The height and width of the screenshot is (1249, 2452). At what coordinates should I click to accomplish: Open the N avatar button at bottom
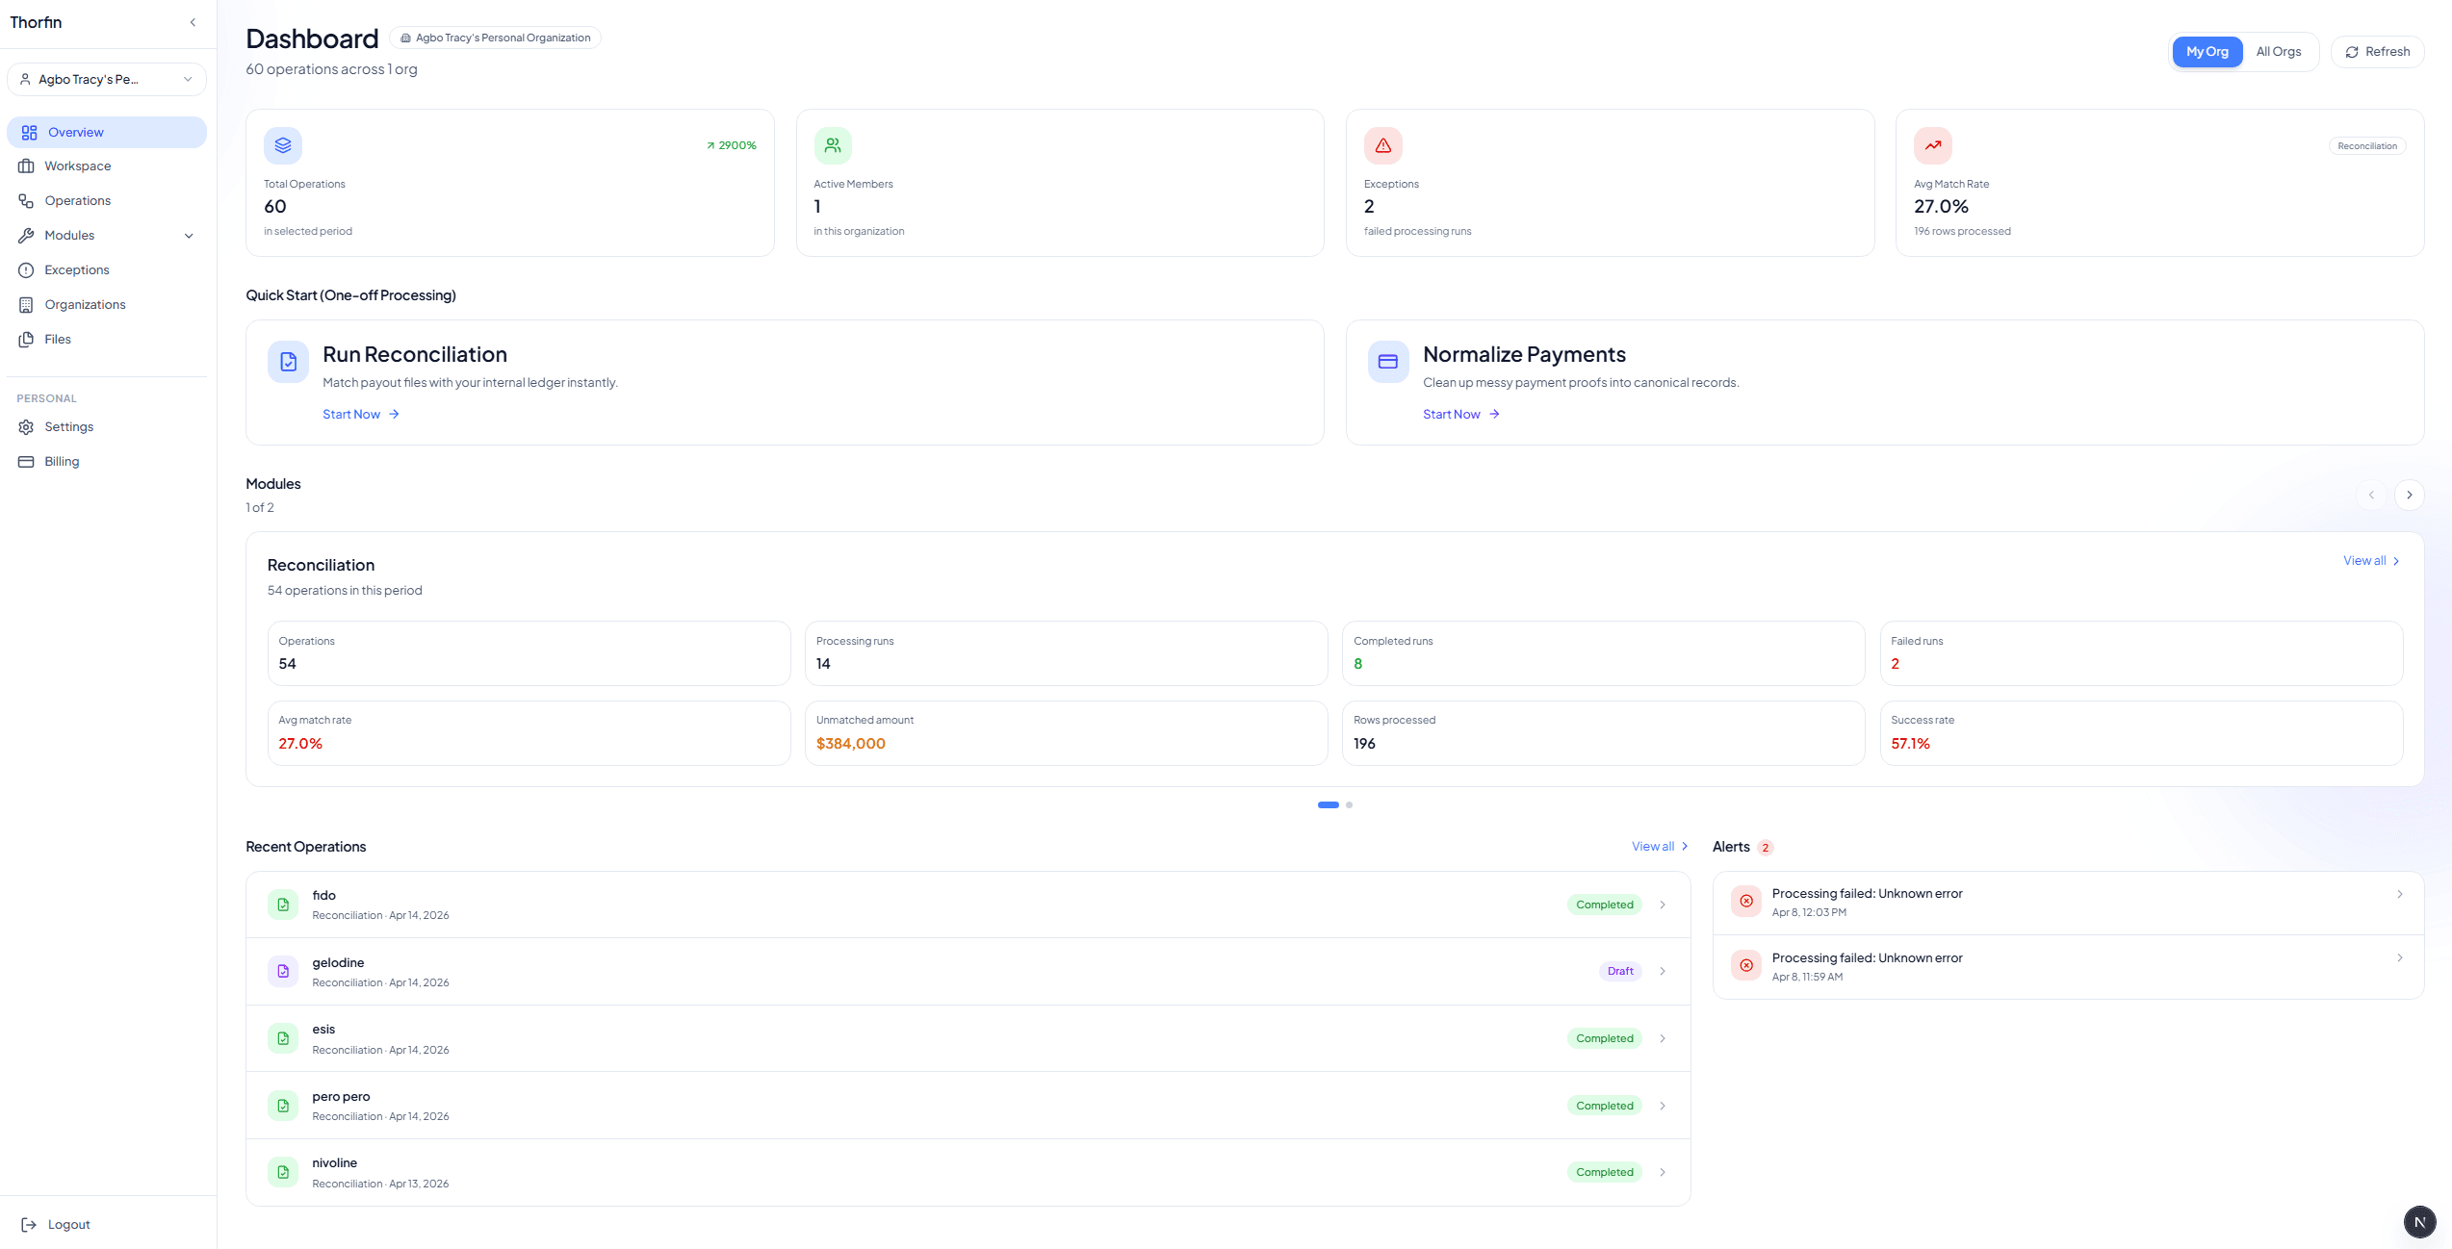pyautogui.click(x=2419, y=1222)
